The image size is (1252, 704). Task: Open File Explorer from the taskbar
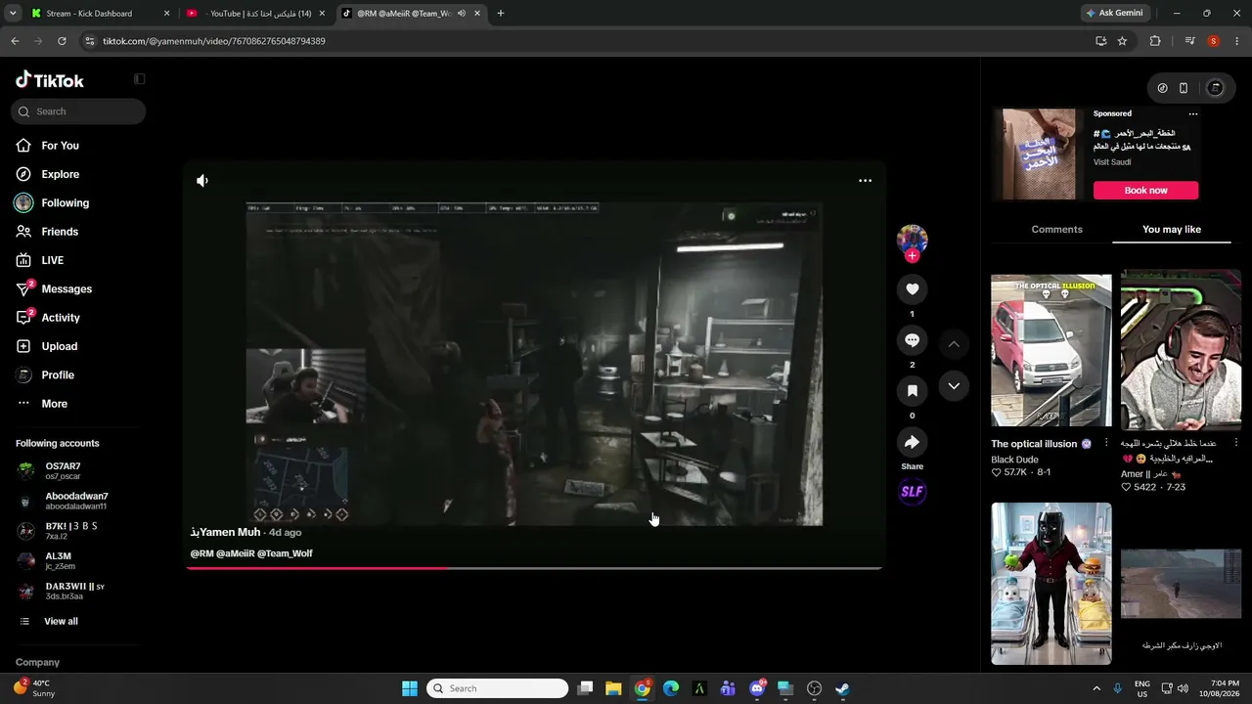click(613, 688)
